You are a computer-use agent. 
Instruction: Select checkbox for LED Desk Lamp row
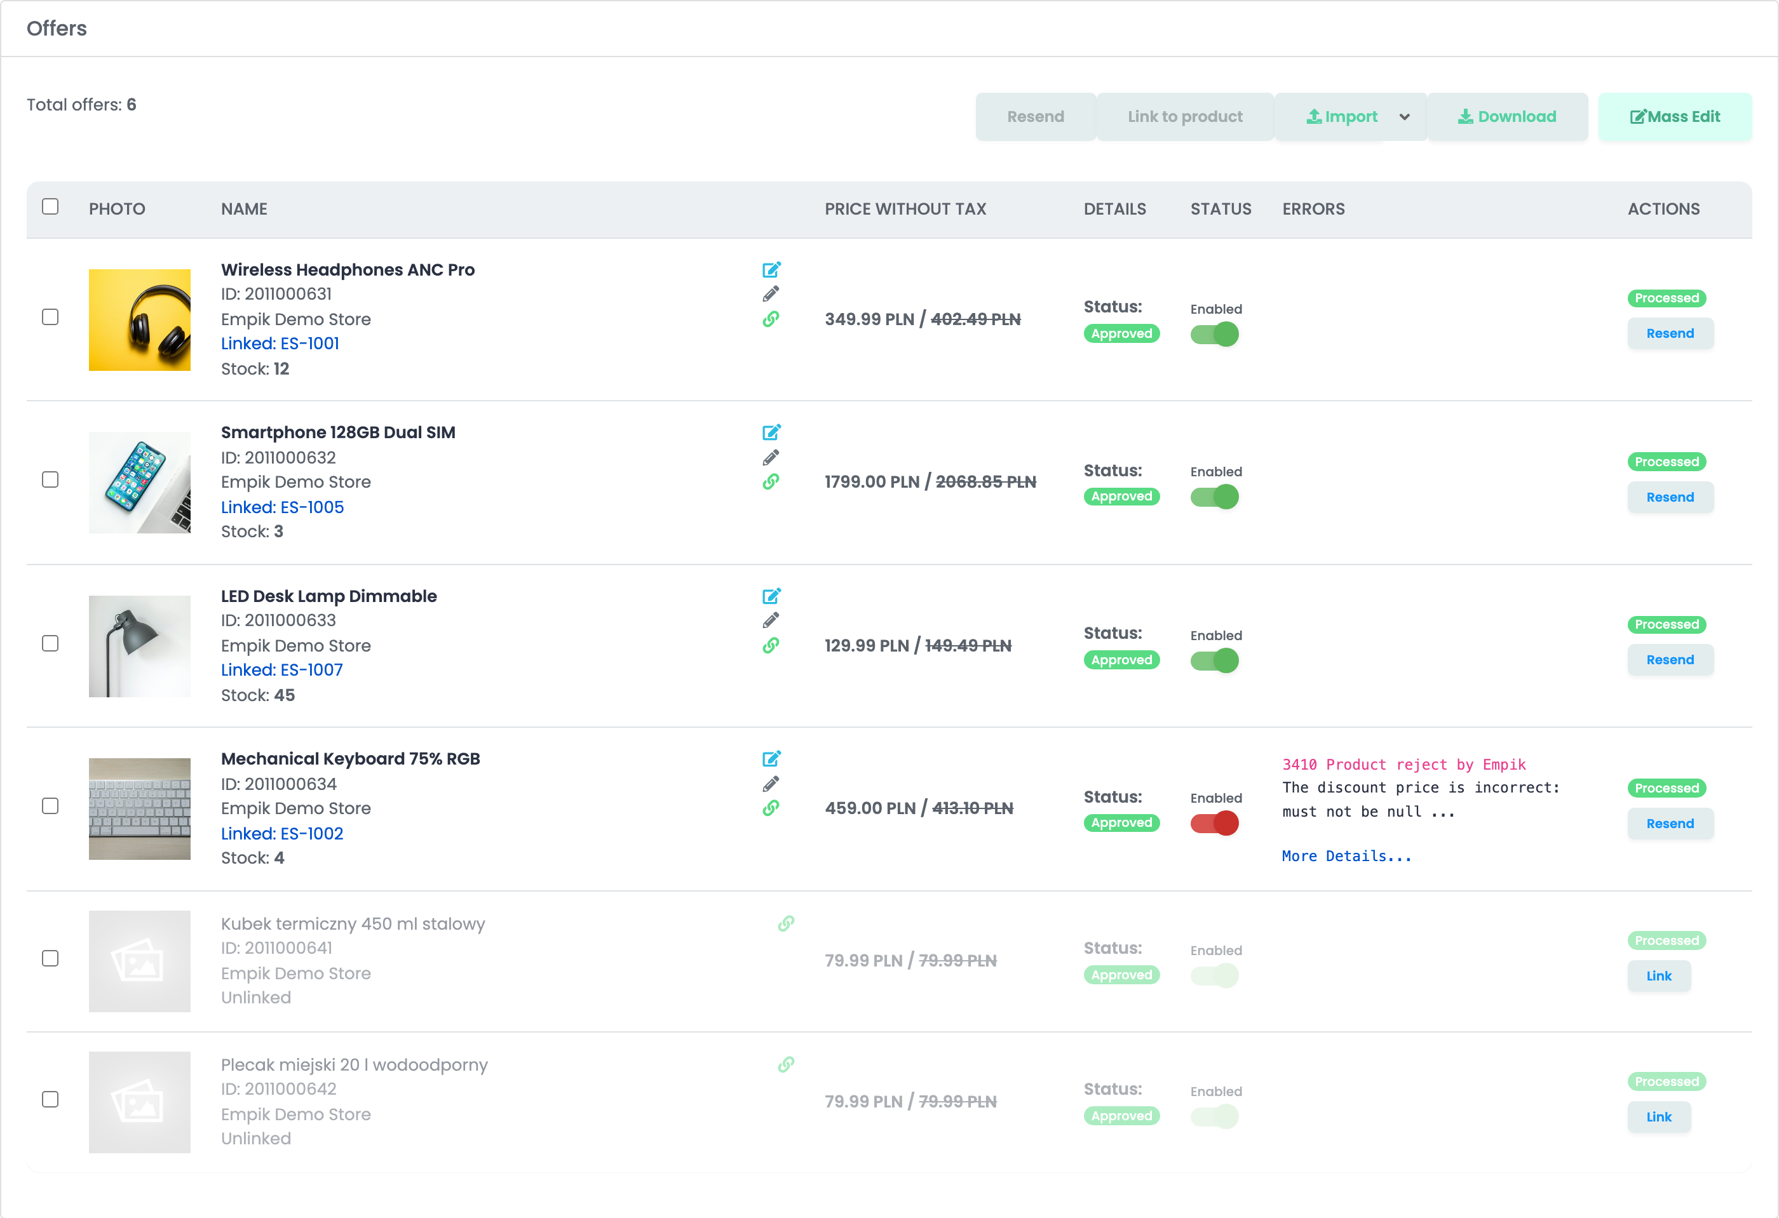pyautogui.click(x=51, y=643)
